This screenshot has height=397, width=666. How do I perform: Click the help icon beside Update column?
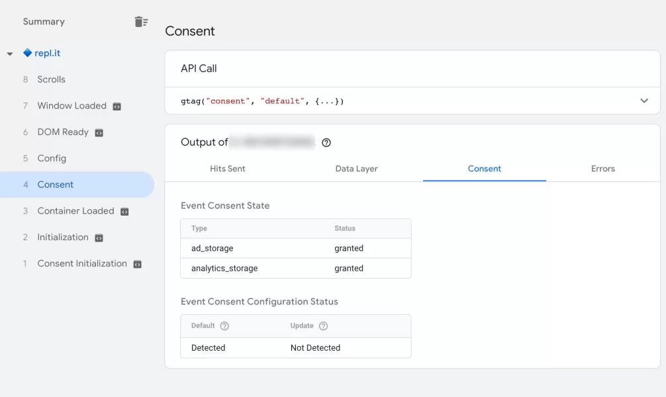point(323,326)
